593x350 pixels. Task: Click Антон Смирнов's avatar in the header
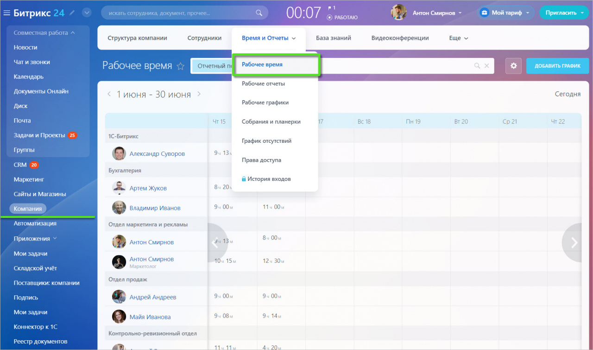click(399, 13)
